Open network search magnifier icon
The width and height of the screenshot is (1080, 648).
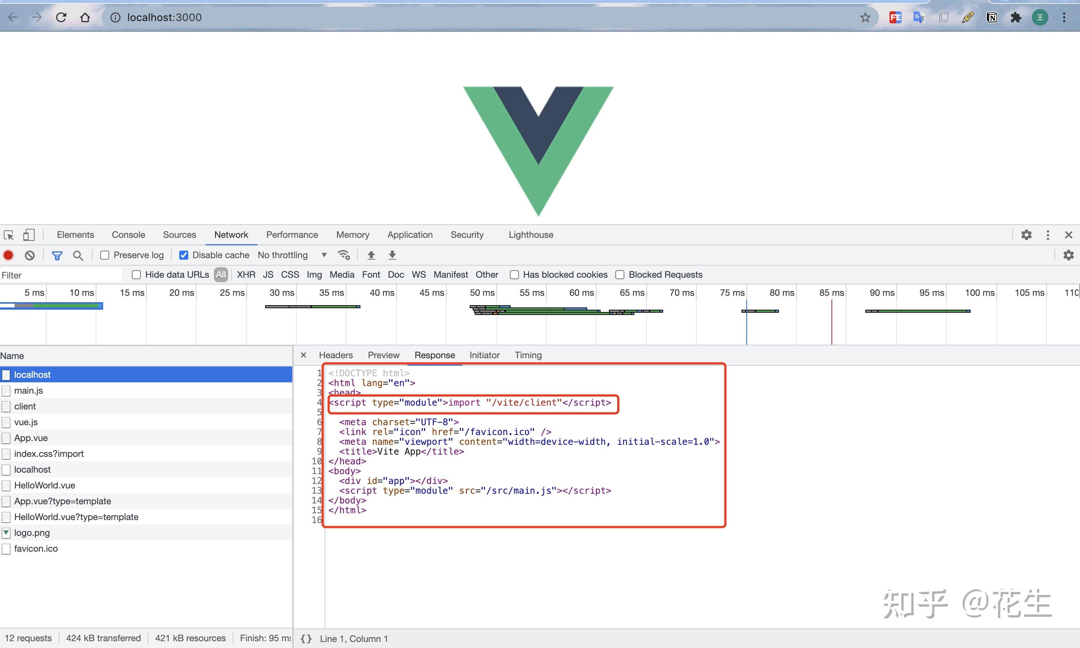(78, 255)
